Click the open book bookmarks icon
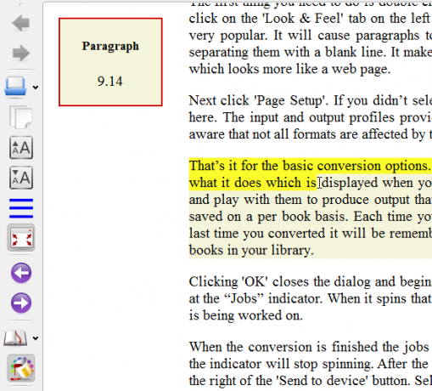Image resolution: width=432 pixels, height=391 pixels. (x=15, y=337)
